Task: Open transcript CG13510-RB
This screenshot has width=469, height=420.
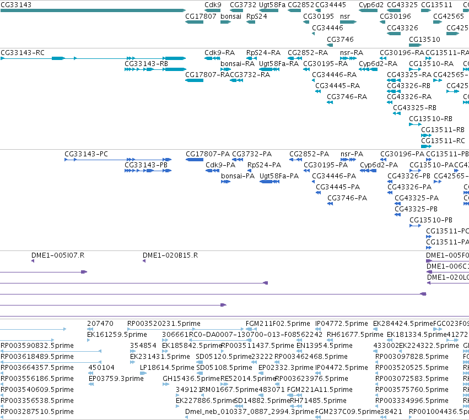Action: [430, 119]
